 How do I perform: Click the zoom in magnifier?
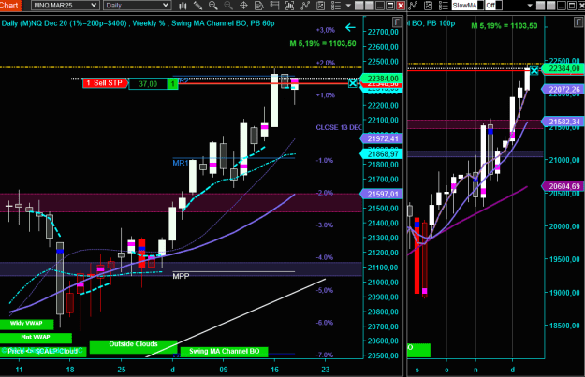213,6
